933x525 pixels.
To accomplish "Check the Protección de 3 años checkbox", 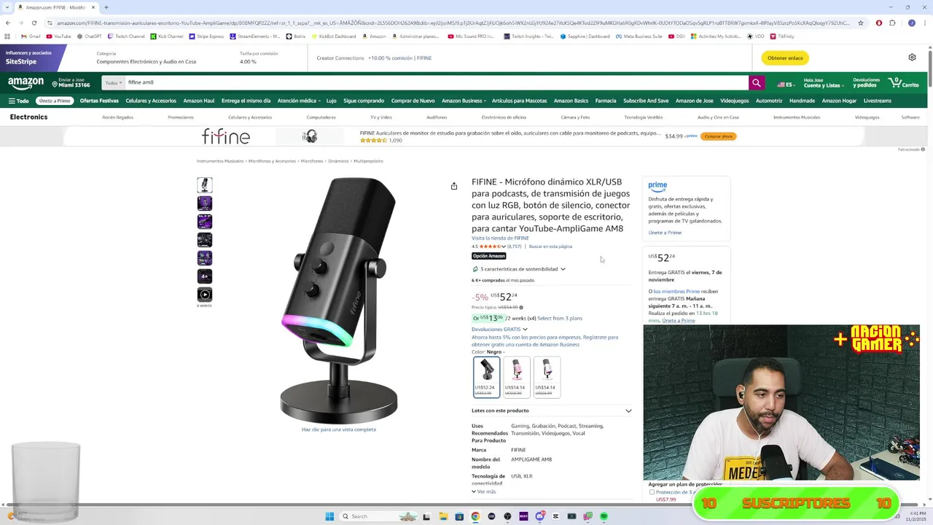I will click(x=652, y=492).
